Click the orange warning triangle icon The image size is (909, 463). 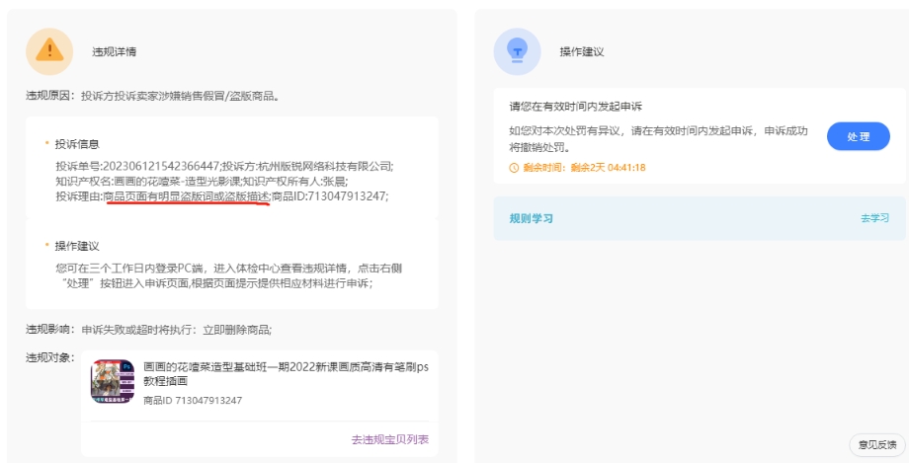pos(49,51)
